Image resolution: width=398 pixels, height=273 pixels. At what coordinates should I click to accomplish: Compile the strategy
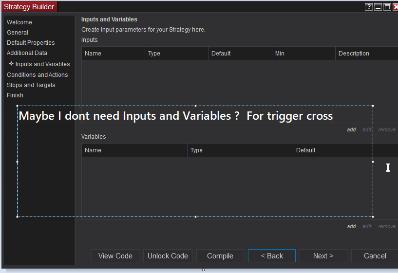pos(220,256)
